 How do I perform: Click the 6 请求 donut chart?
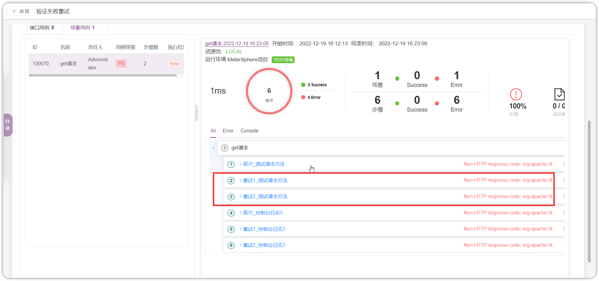[269, 91]
